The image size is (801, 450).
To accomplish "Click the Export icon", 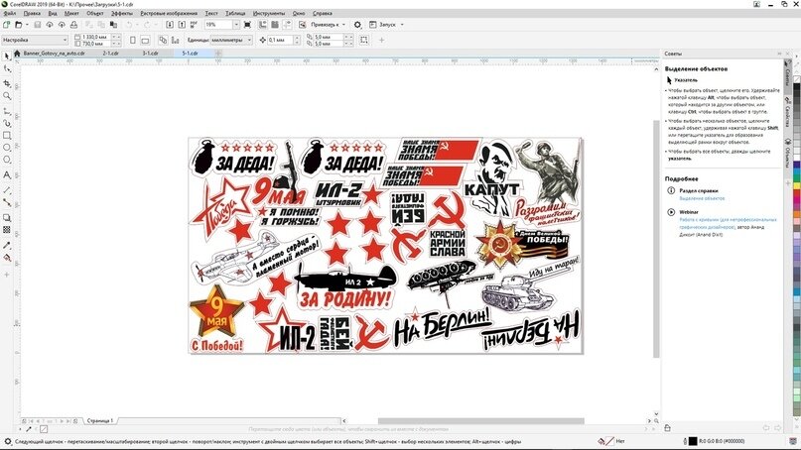I will [182, 25].
